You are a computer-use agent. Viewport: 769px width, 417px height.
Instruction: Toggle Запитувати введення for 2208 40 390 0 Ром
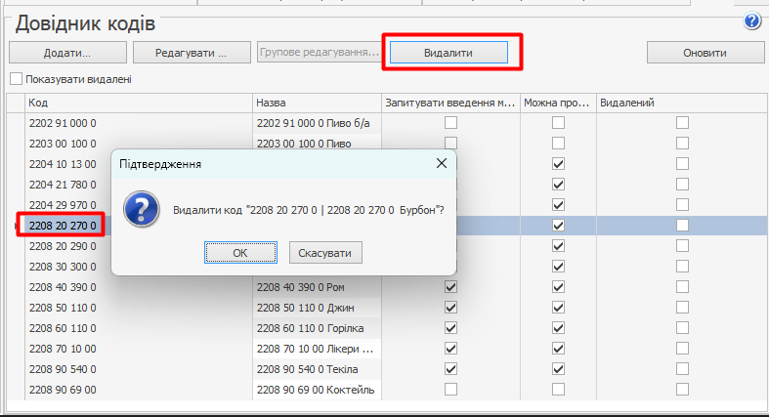(450, 287)
